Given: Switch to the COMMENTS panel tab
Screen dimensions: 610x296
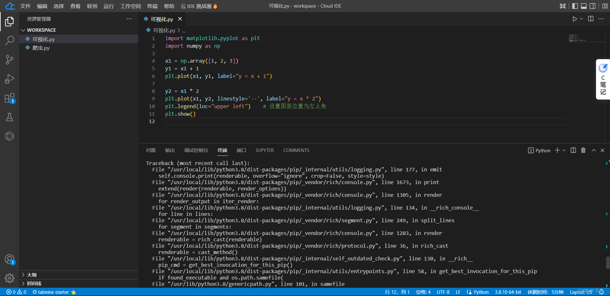Looking at the screenshot, I should pyautogui.click(x=296, y=150).
